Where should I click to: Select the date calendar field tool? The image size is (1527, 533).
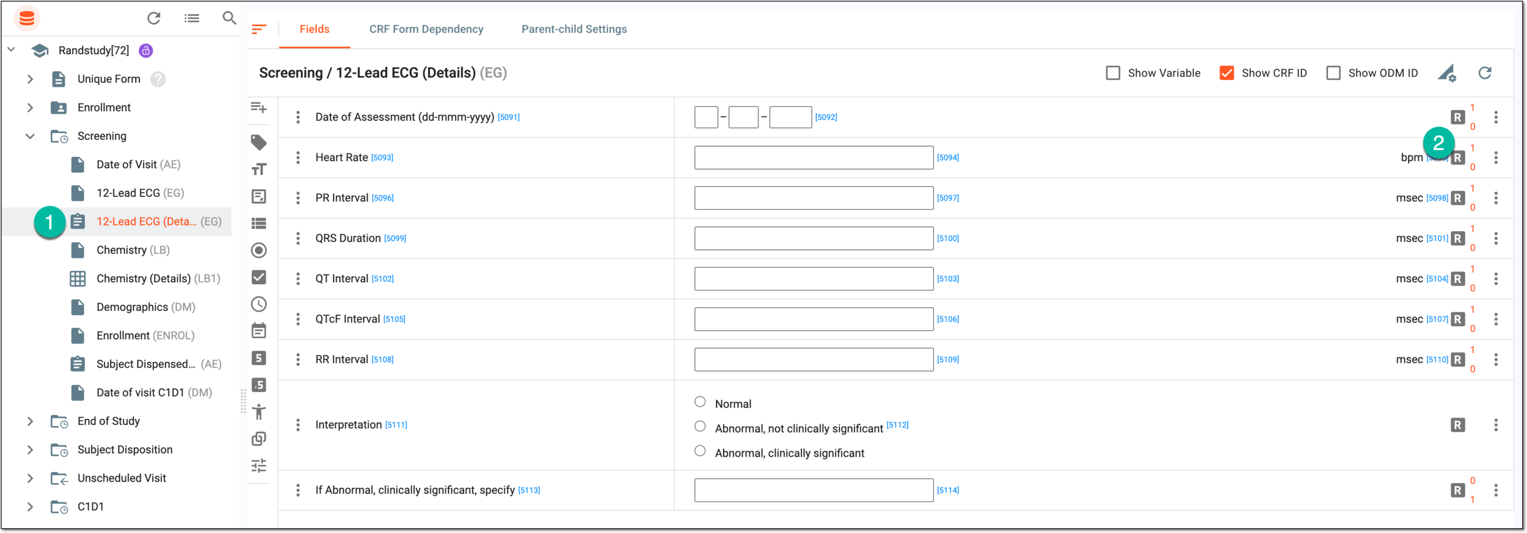click(259, 331)
